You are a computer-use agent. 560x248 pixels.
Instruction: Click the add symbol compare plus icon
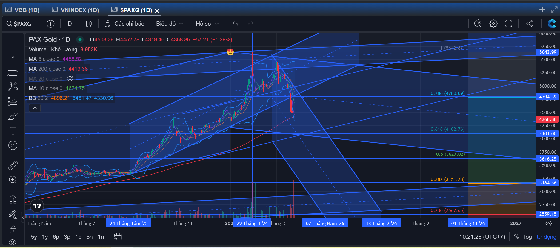click(50, 24)
